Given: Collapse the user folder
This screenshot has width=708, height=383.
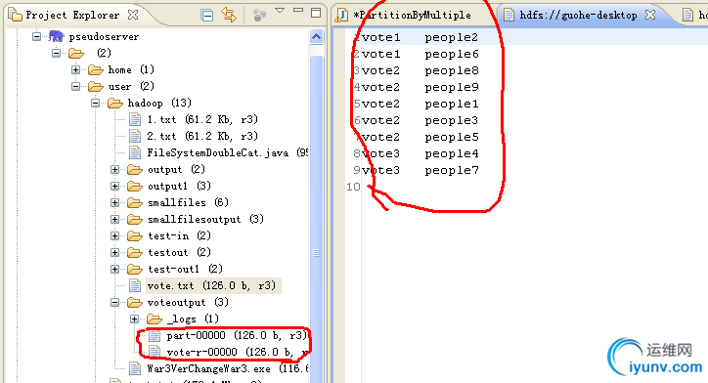Looking at the screenshot, I should coord(76,87).
